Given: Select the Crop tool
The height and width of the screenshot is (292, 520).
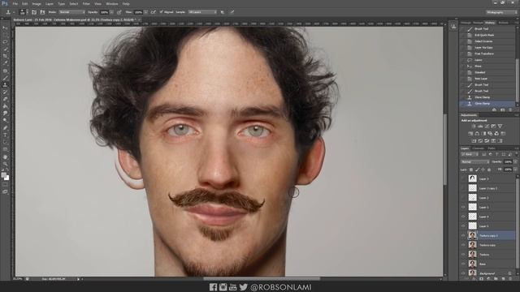Looking at the screenshot, I should point(5,56).
